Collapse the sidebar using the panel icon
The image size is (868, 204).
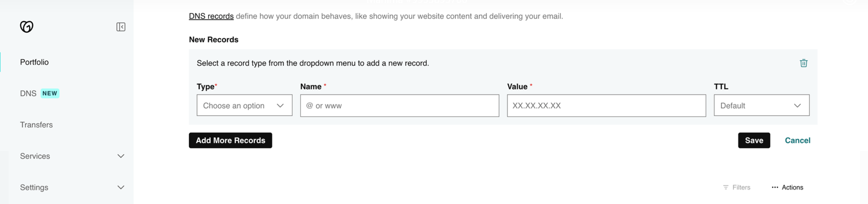point(121,27)
